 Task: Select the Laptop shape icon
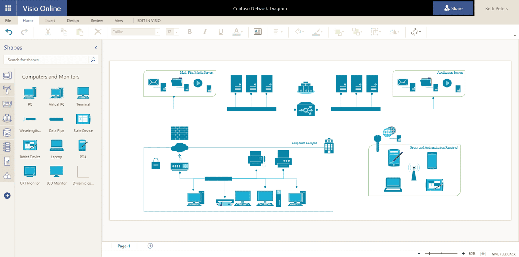click(56, 146)
